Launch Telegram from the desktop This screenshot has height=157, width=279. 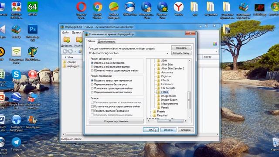(16, 142)
